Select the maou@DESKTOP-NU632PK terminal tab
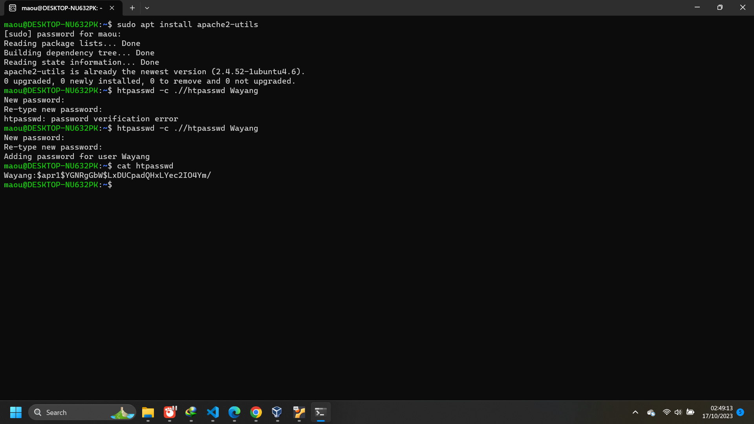Image resolution: width=754 pixels, height=424 pixels. point(59,8)
